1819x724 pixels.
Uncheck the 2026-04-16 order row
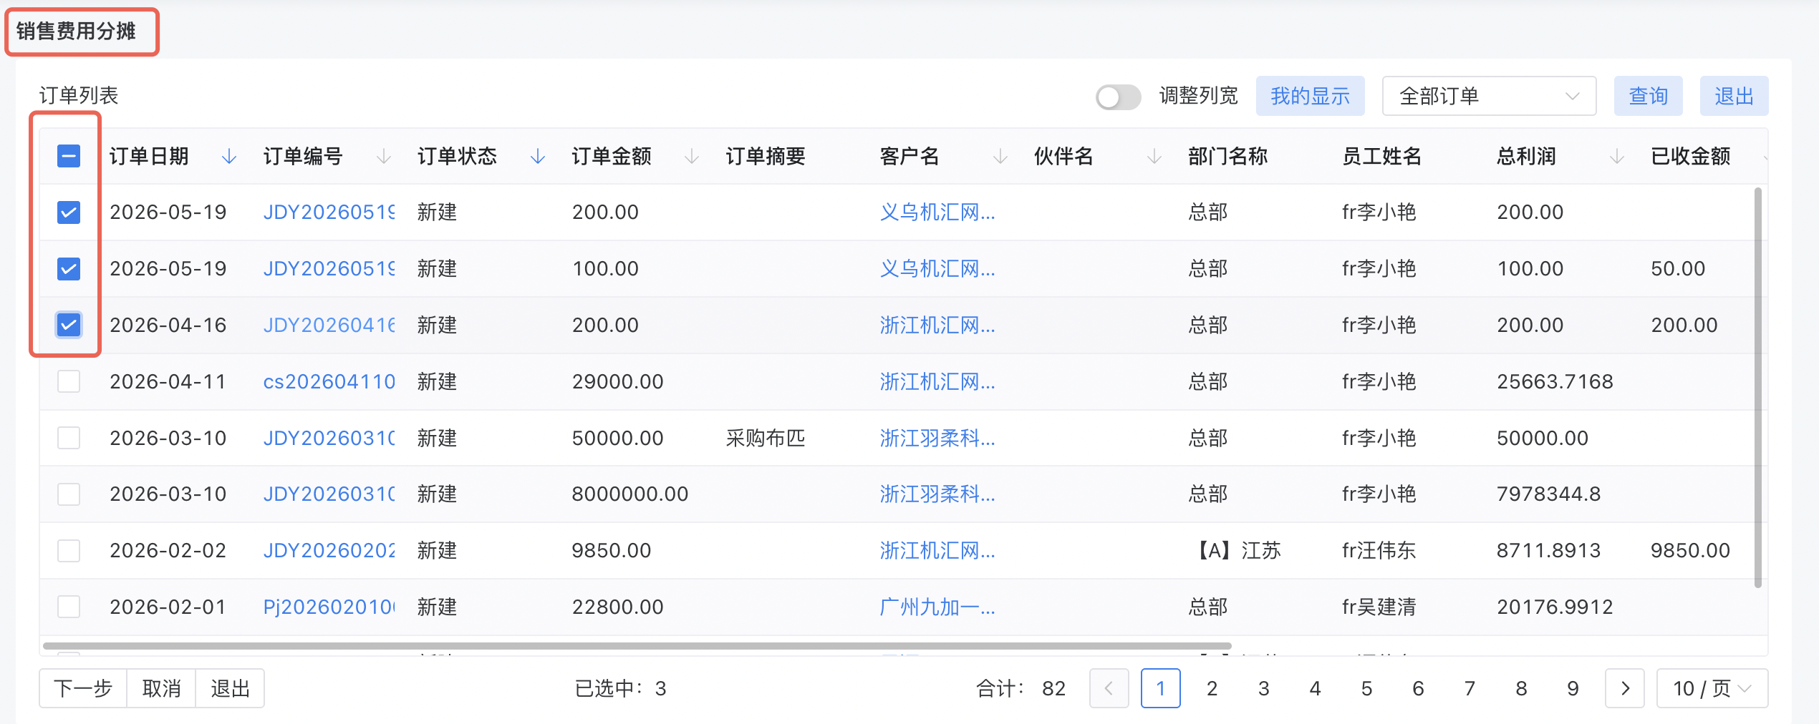[69, 325]
